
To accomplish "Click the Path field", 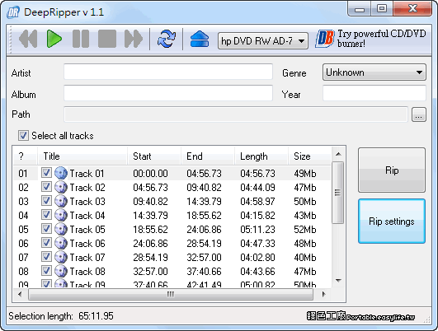I will point(236,114).
